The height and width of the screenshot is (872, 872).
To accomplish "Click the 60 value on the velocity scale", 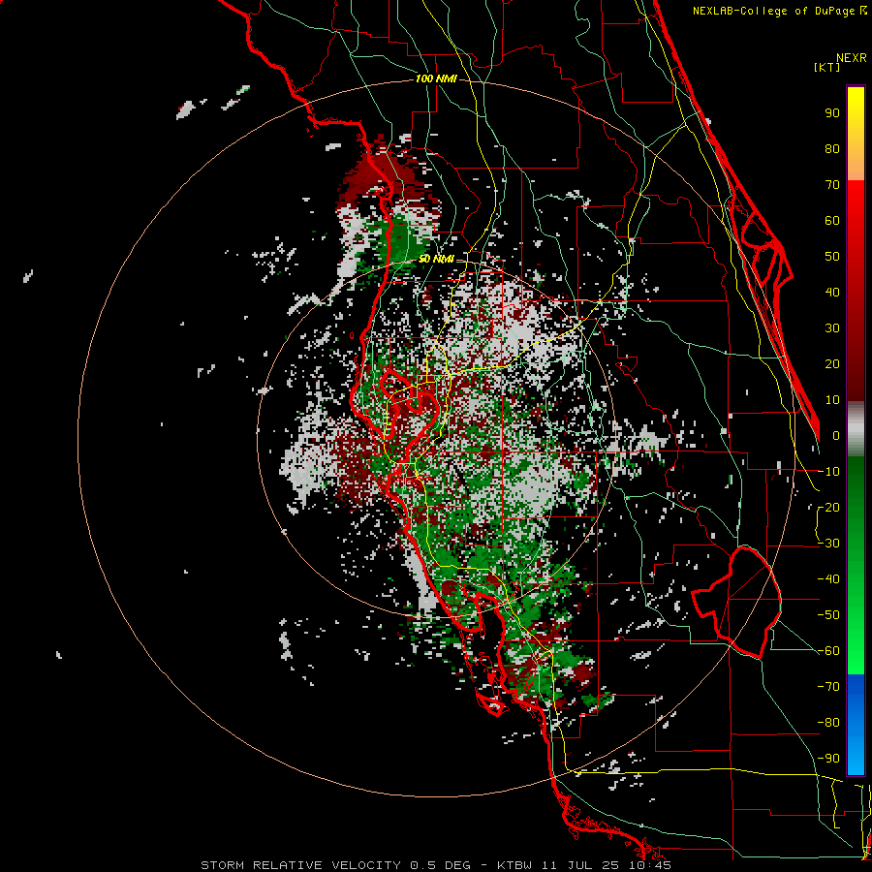I will 832,220.
